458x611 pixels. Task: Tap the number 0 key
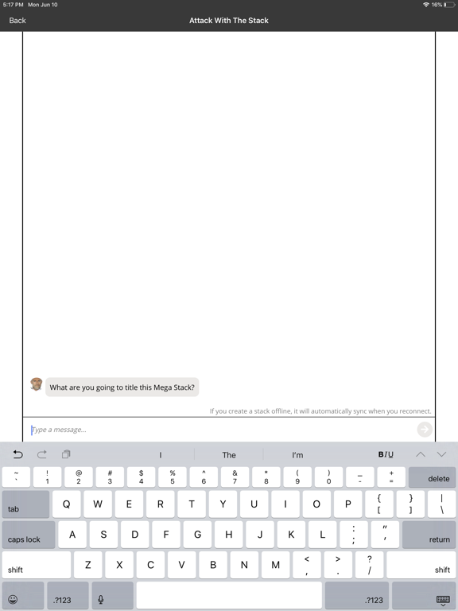(x=328, y=477)
